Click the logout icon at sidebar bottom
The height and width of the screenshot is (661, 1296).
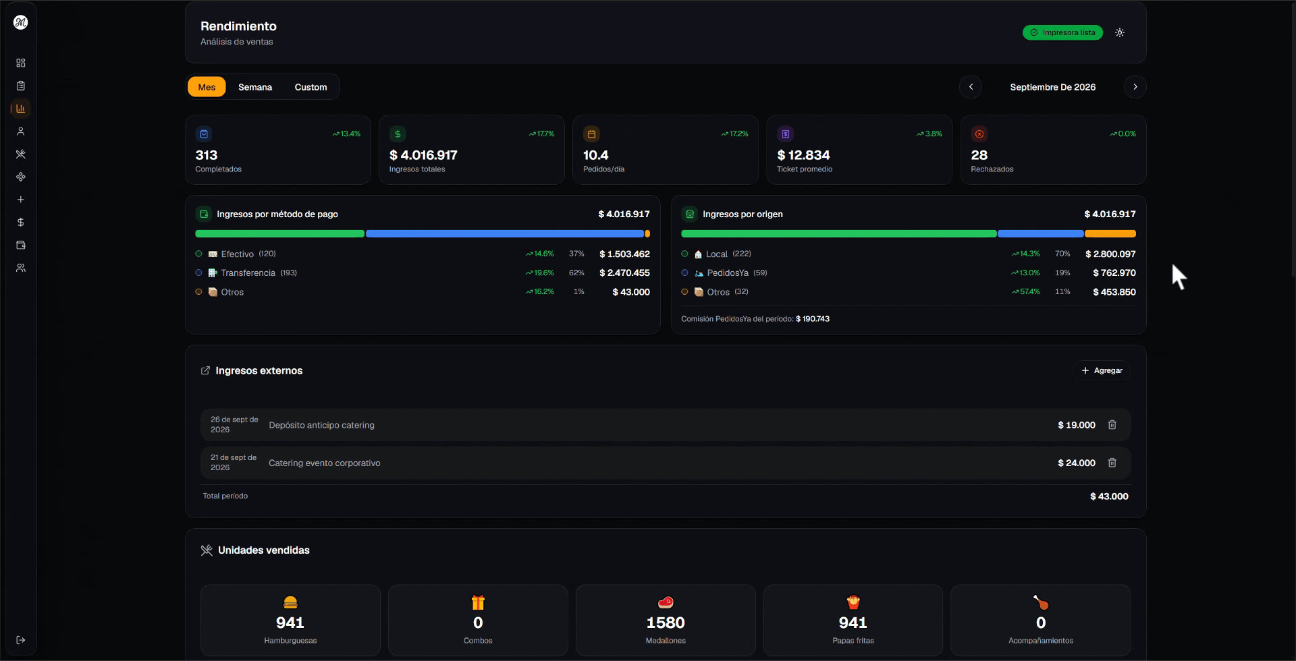point(21,640)
